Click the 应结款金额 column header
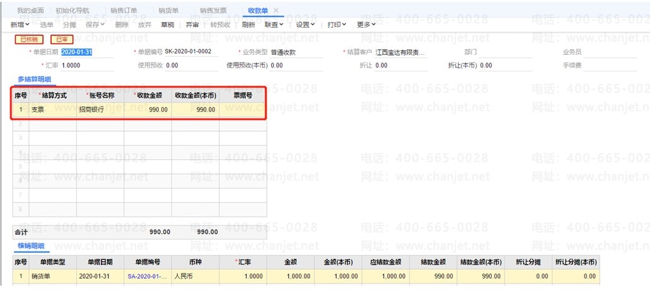The height and width of the screenshot is (290, 650). [386, 263]
